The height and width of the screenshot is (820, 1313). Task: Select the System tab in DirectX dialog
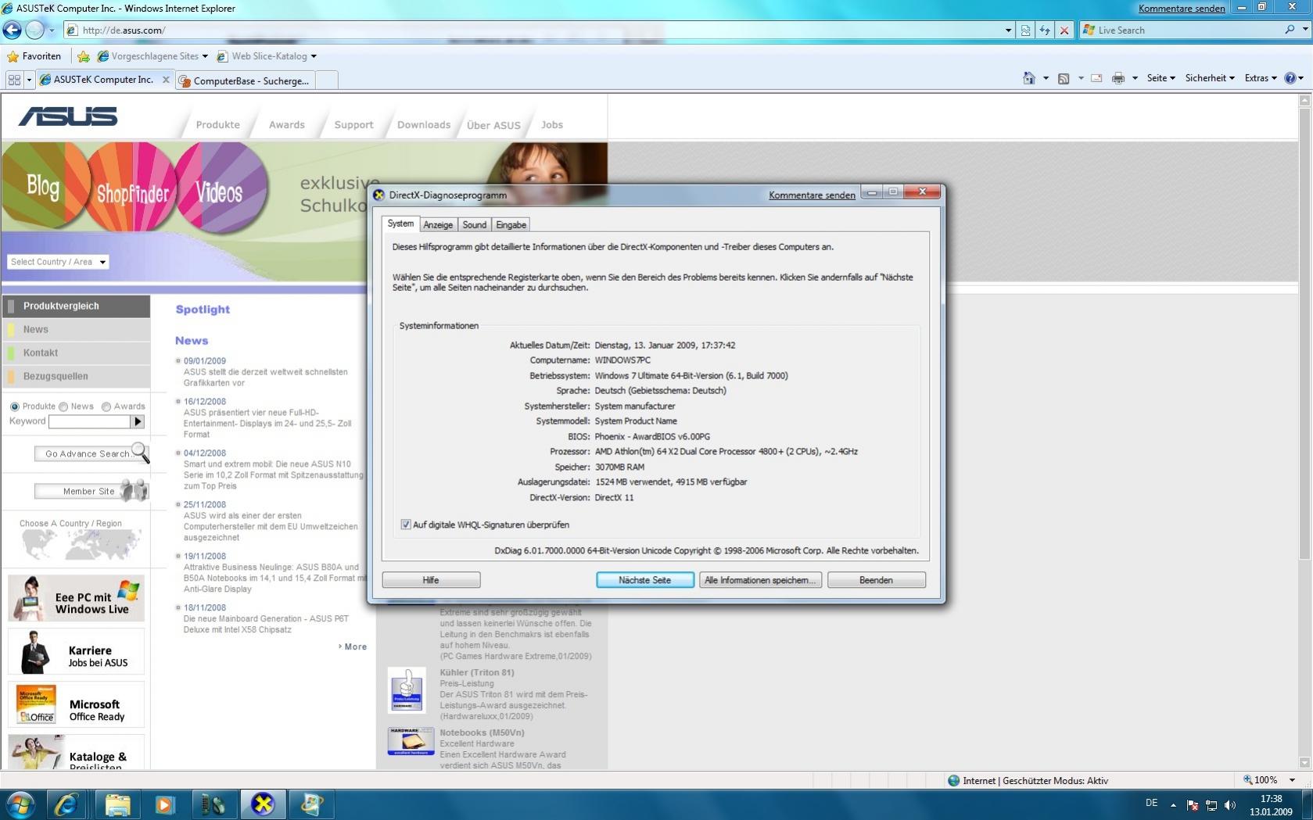pyautogui.click(x=400, y=224)
